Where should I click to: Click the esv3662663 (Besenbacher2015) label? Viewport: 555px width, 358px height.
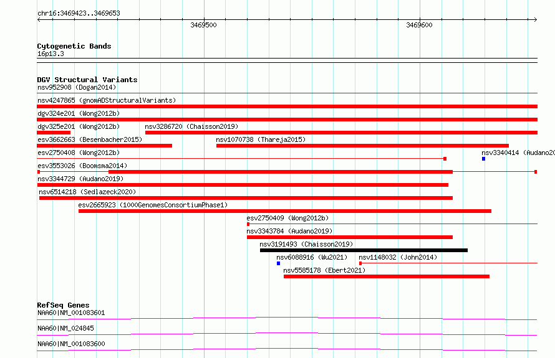pos(90,139)
